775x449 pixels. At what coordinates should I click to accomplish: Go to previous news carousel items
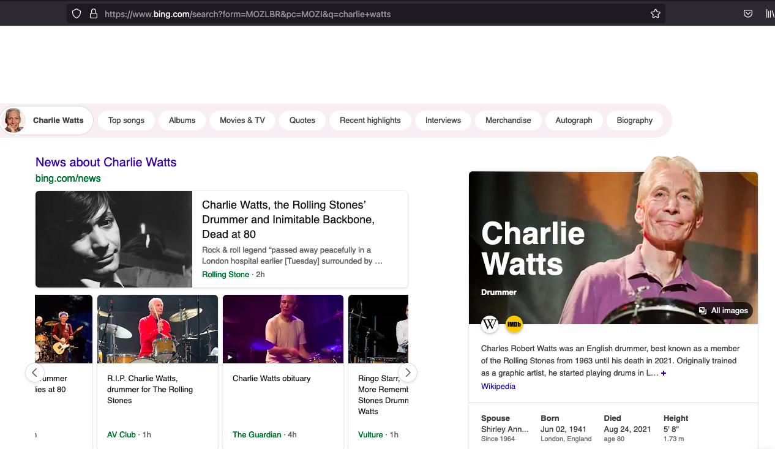34,373
